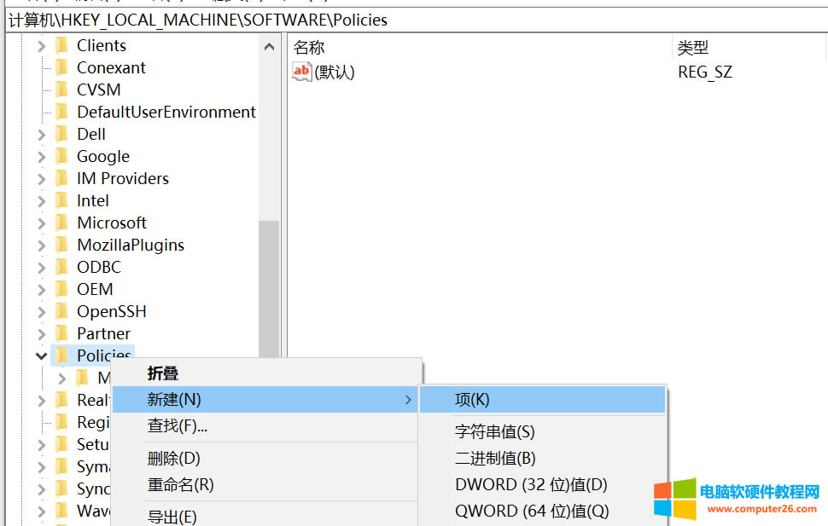
Task: Click the tree scrollbar up arrow
Action: 269,47
